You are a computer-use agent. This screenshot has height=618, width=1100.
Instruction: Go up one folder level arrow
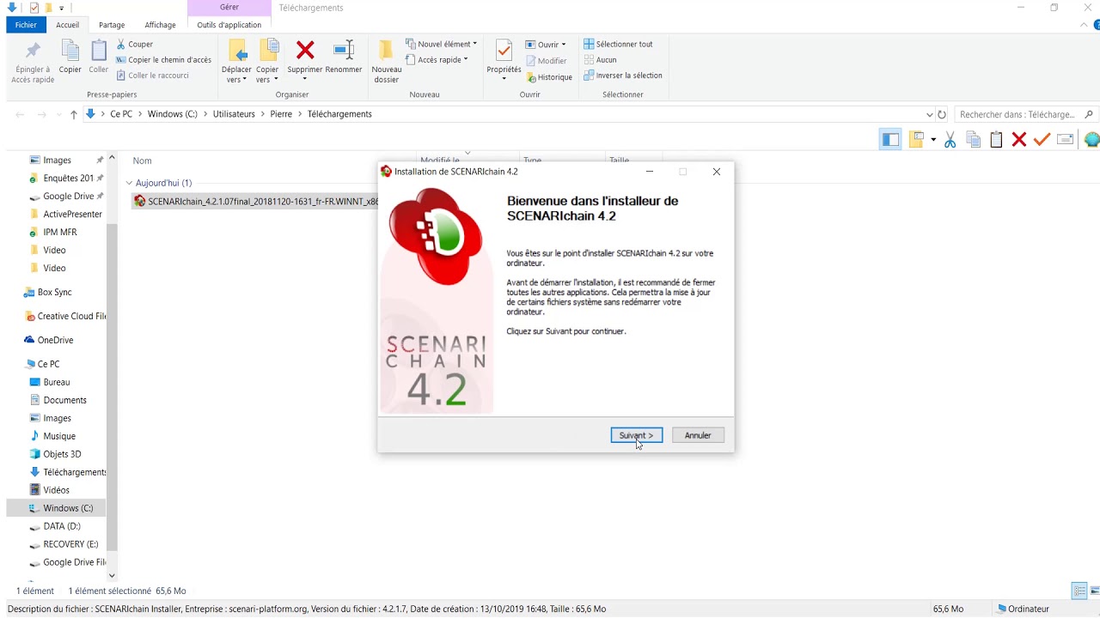coord(74,114)
